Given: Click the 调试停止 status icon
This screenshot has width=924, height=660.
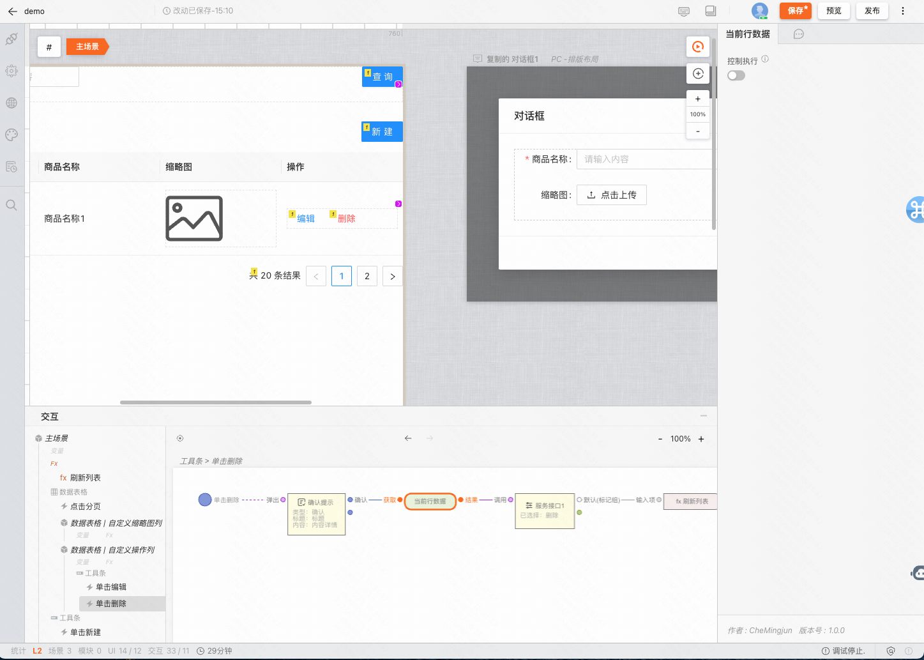Looking at the screenshot, I should (x=826, y=651).
